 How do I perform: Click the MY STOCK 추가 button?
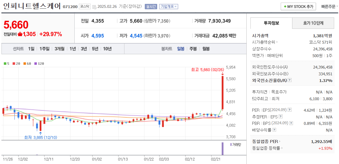tap(298, 6)
